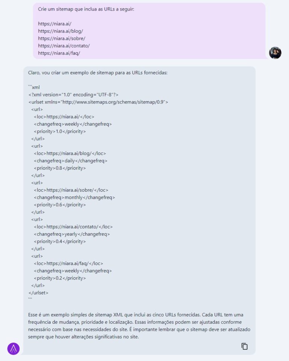Click the https://niara.ai/sobre/ line in the user message
This screenshot has height=361, width=289.
[x=62, y=38]
